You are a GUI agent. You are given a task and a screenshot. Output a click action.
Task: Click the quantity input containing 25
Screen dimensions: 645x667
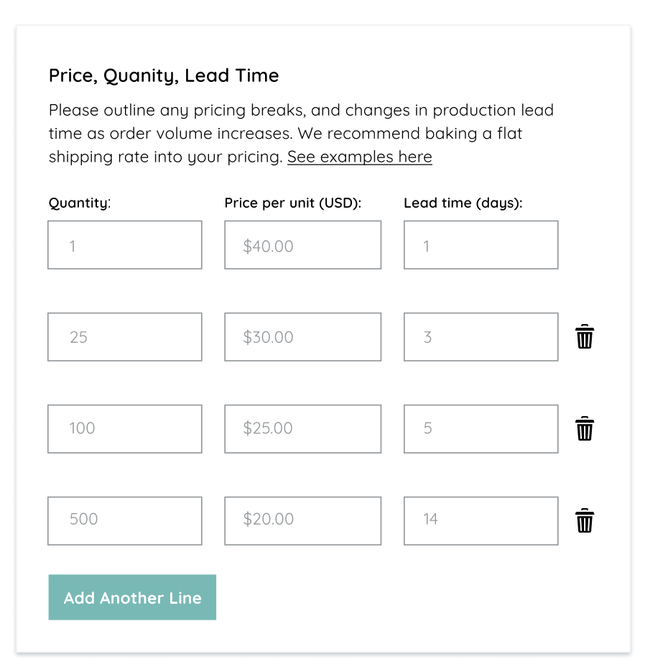point(125,336)
